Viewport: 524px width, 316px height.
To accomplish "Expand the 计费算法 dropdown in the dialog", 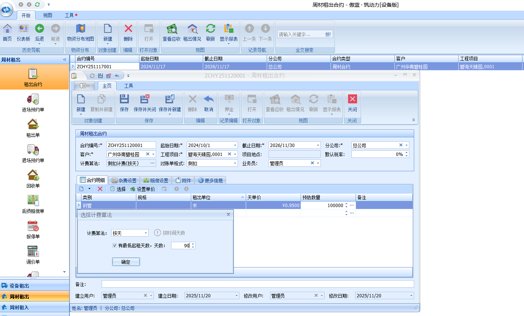I will pyautogui.click(x=146, y=233).
